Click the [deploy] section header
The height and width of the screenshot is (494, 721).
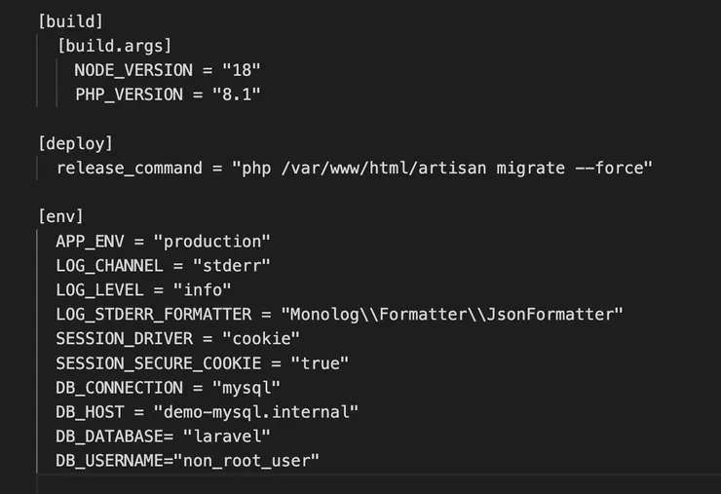[x=76, y=143]
